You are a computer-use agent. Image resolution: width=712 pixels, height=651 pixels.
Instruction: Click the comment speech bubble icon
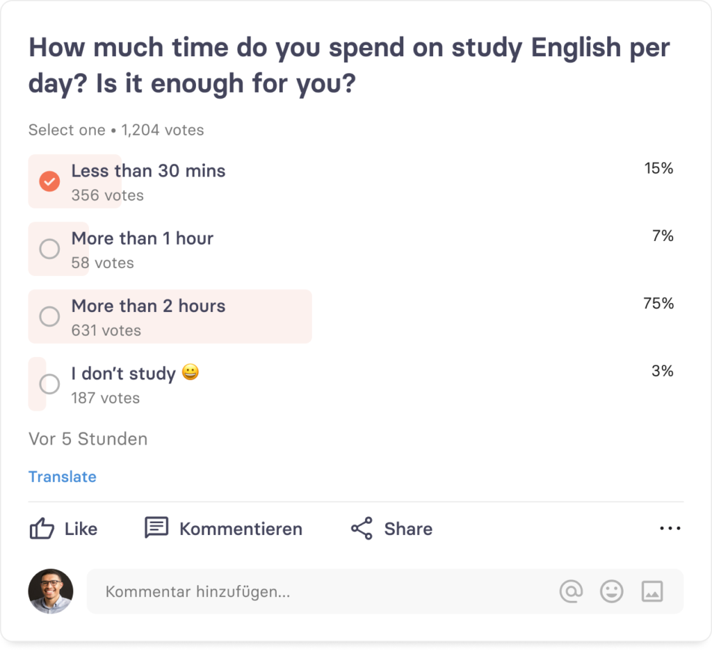coord(156,528)
